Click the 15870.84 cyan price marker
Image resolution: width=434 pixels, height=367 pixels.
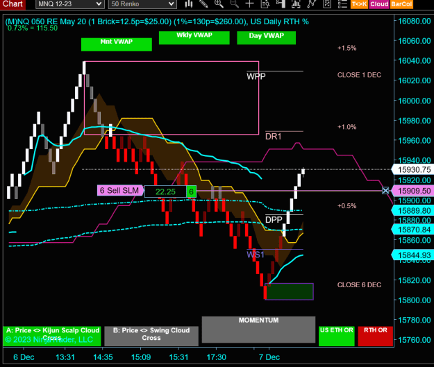point(412,230)
